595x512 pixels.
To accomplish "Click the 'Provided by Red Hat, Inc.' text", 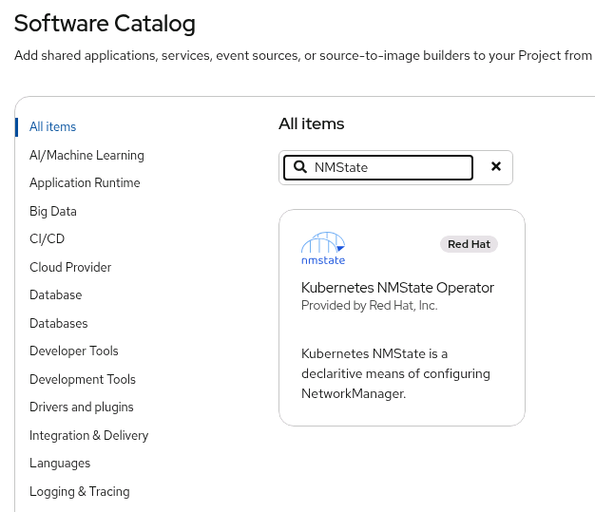I will coord(369,305).
